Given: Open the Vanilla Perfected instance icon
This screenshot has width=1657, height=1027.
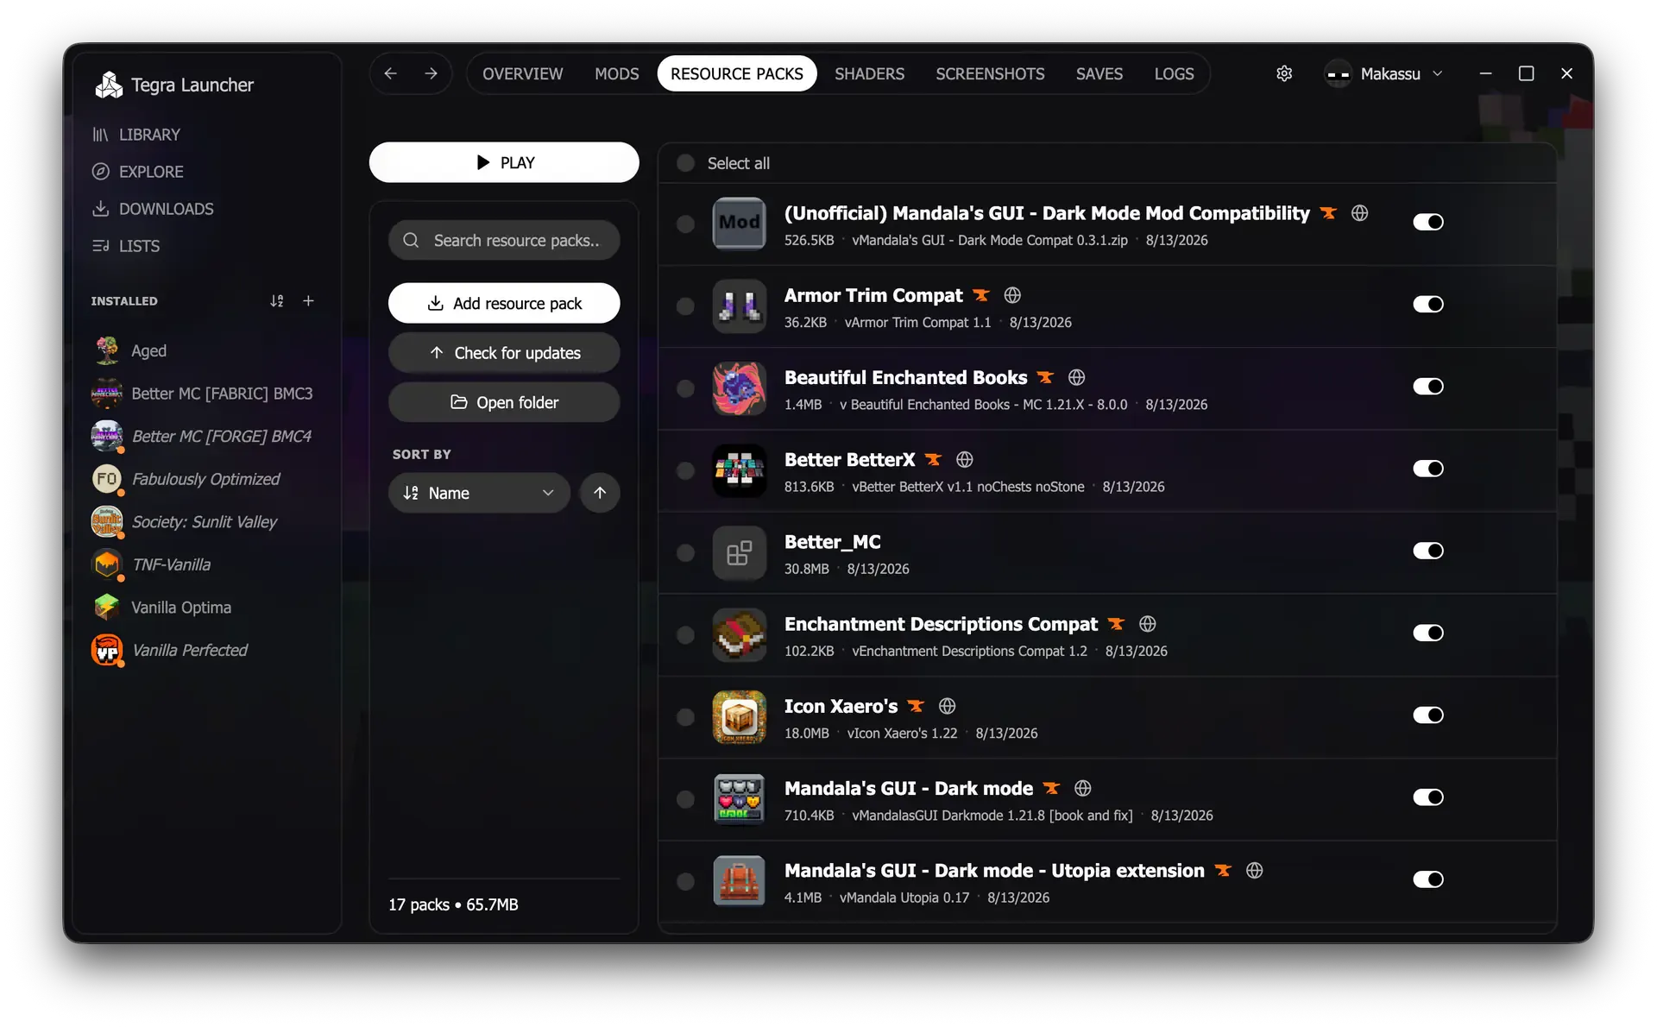Looking at the screenshot, I should point(107,650).
